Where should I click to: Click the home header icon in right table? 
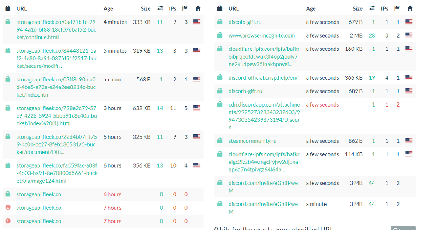pyautogui.click(x=410, y=8)
